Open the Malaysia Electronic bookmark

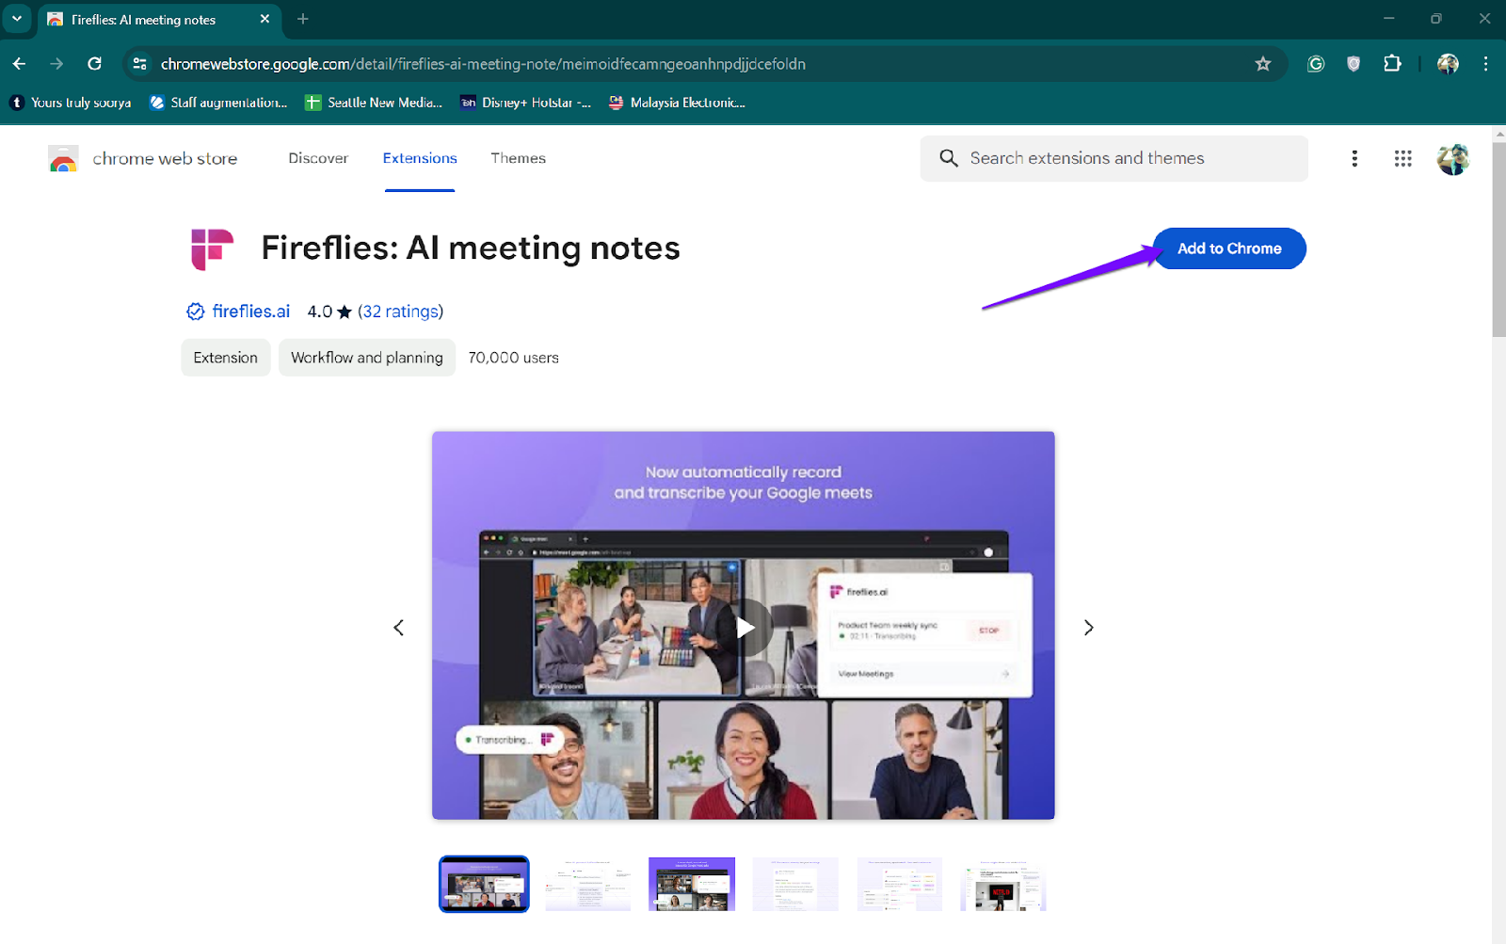(677, 103)
